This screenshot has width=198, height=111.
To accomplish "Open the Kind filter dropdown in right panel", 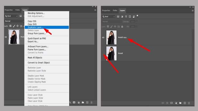I will point(109,17).
